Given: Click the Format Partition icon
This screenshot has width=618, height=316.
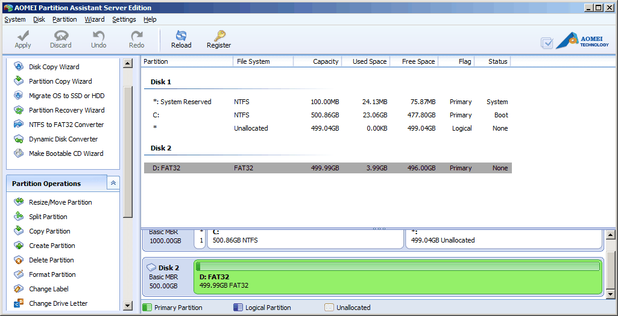Looking at the screenshot, I should pyautogui.click(x=19, y=274).
